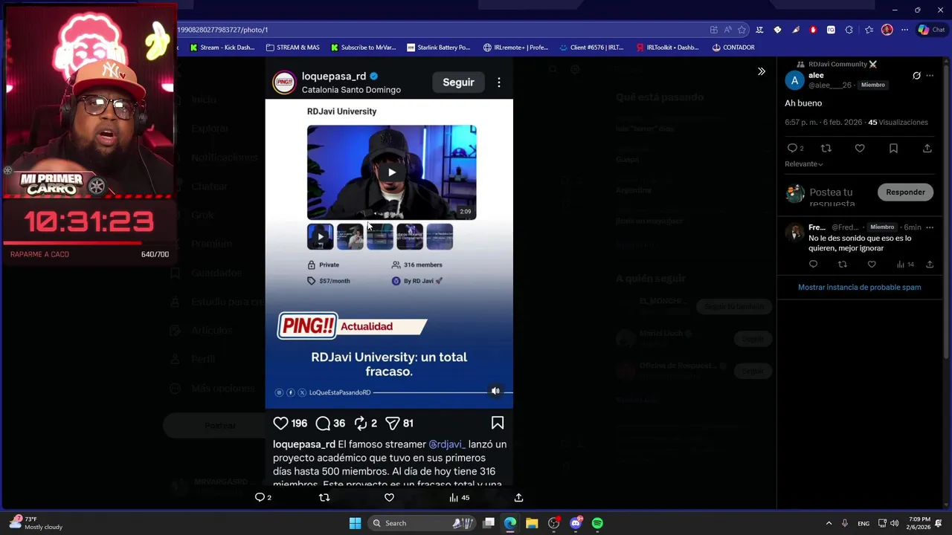Viewport: 952px width, 535px height.
Task: Click the heart icon in the photo bottom bar
Action: (x=389, y=497)
